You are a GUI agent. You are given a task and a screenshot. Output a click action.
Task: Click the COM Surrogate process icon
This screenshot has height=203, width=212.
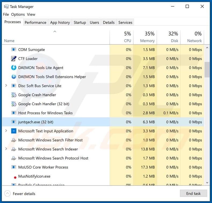[x=14, y=49]
